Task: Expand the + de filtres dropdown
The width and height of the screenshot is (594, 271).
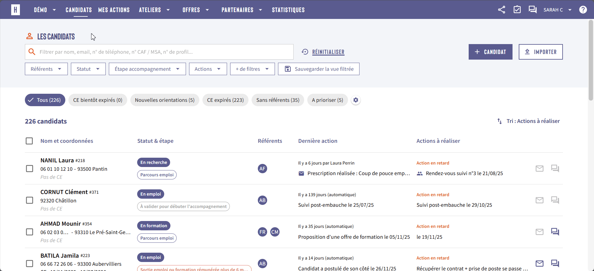Action: click(x=253, y=69)
